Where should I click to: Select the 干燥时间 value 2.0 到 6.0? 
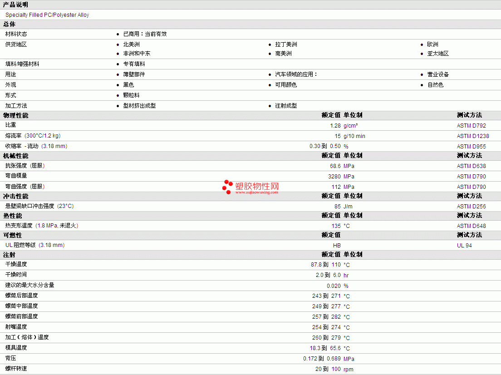tap(328, 275)
